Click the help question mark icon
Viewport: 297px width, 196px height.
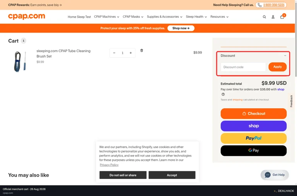[x=223, y=94]
